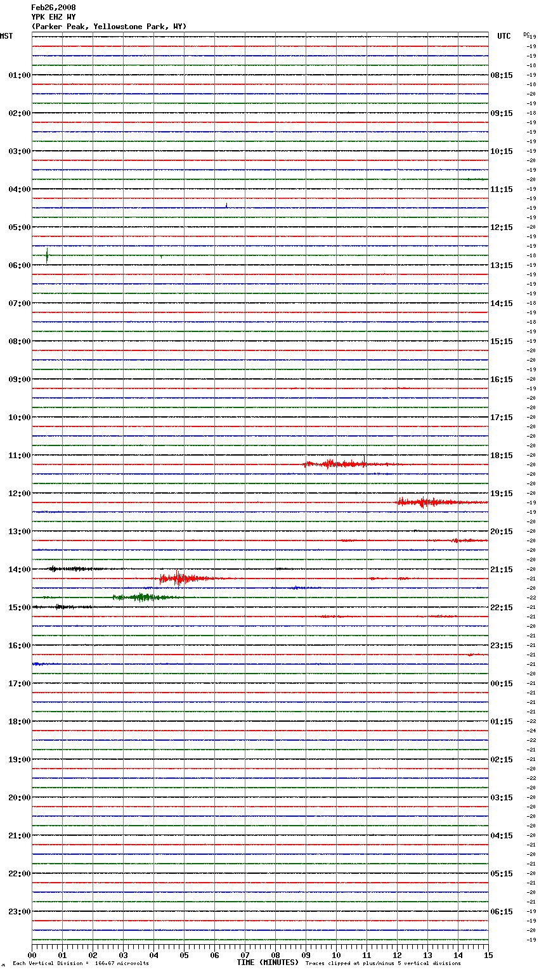Select the '14:00' MST time label
The width and height of the screenshot is (539, 972).
19,570
